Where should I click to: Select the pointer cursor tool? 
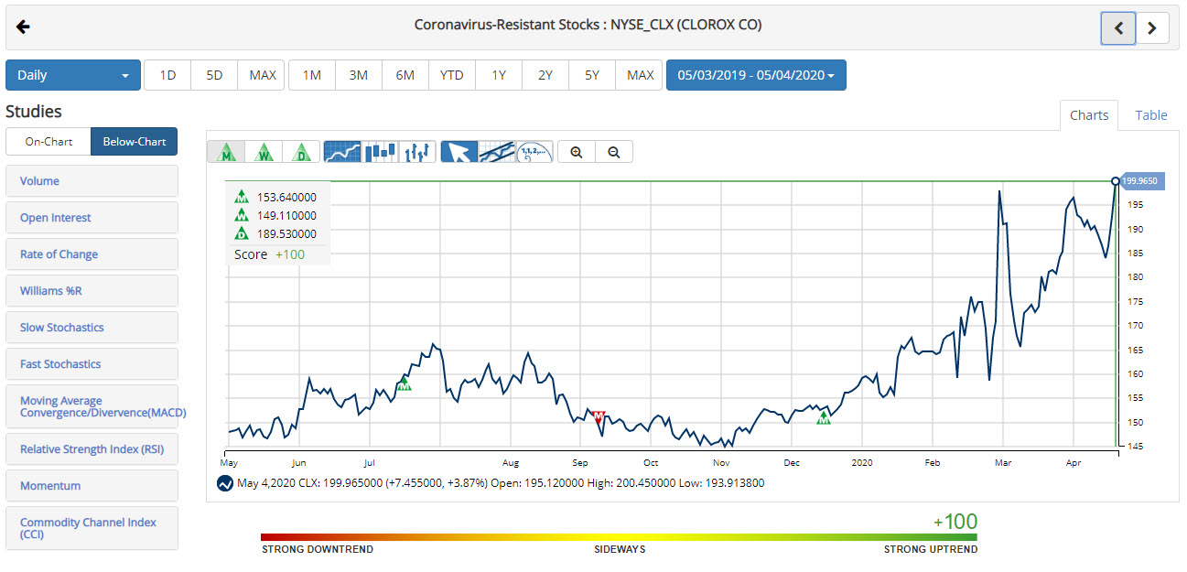[459, 152]
